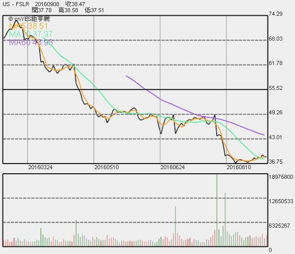
Task: Click the start of the purple MA60 line
Action: 126,76
